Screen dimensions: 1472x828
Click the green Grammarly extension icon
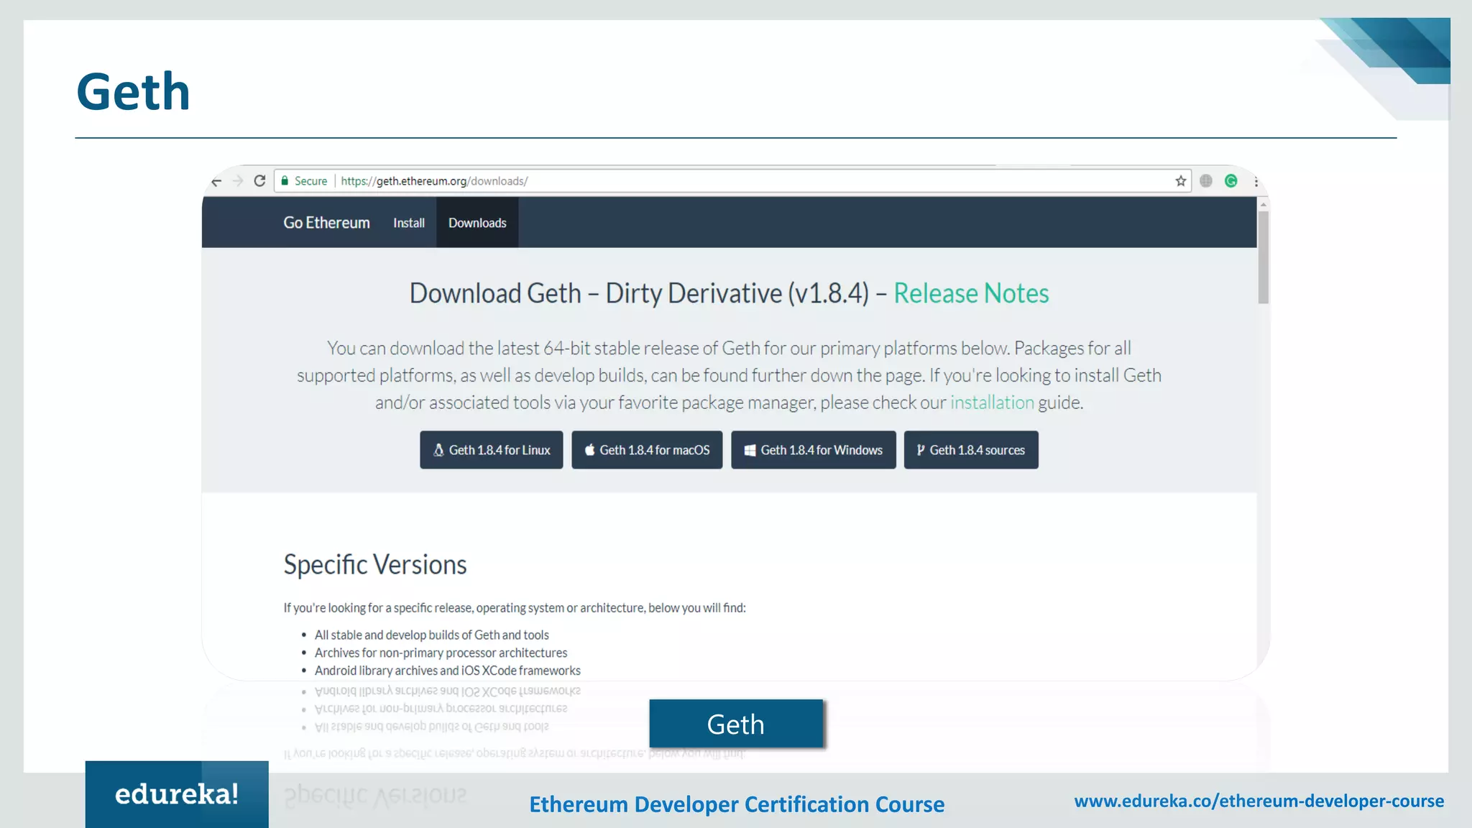coord(1231,181)
